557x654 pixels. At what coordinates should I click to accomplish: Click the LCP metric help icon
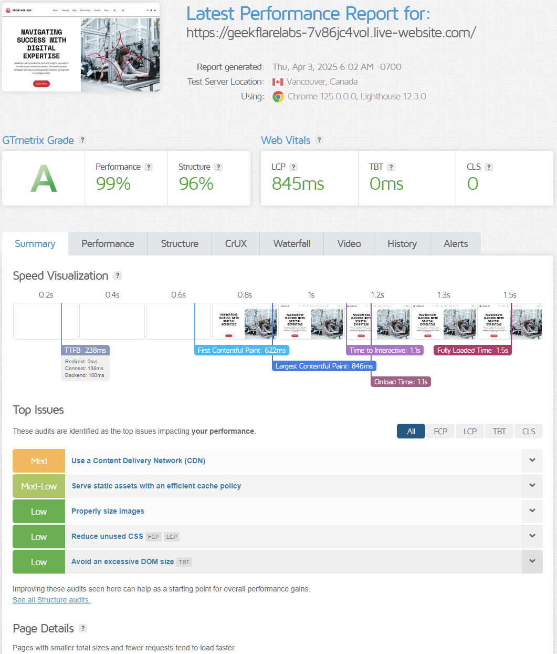(x=294, y=167)
